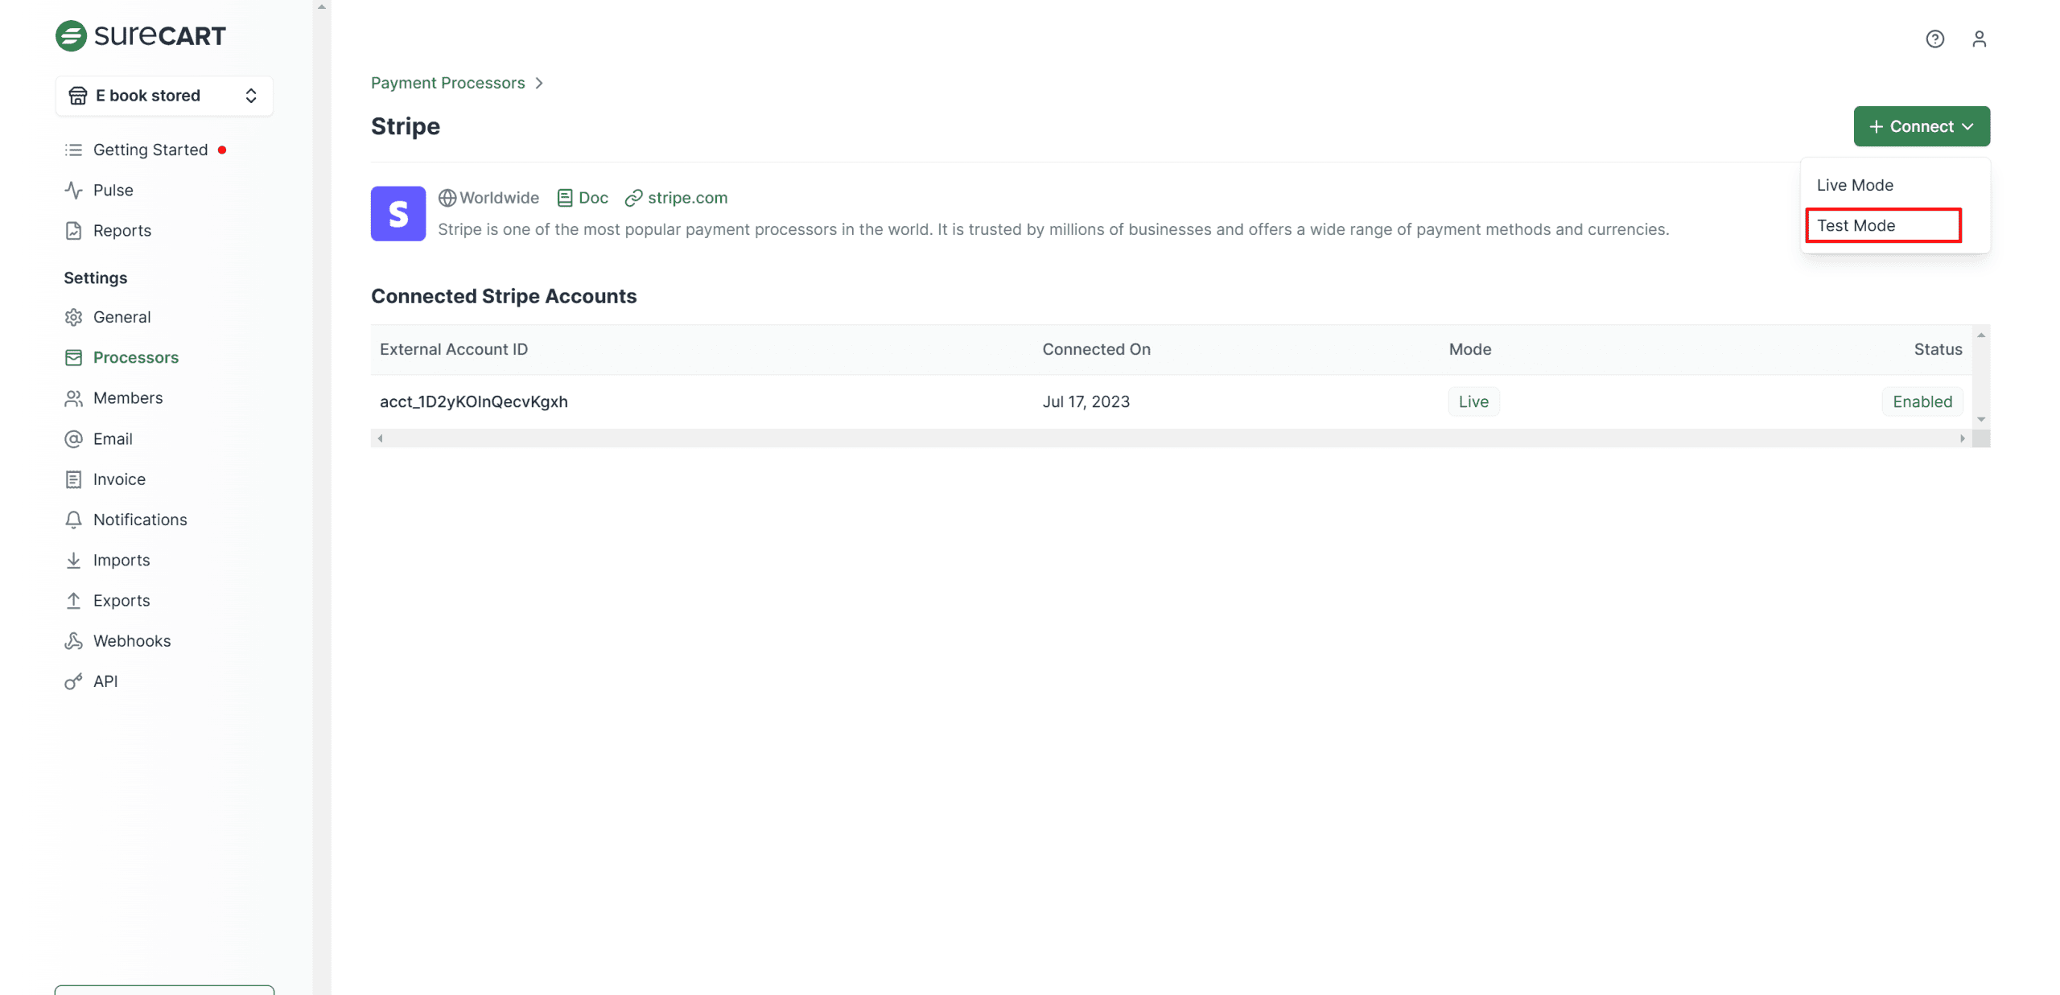
Task: Toggle the green Connect dropdown button
Action: (1921, 126)
